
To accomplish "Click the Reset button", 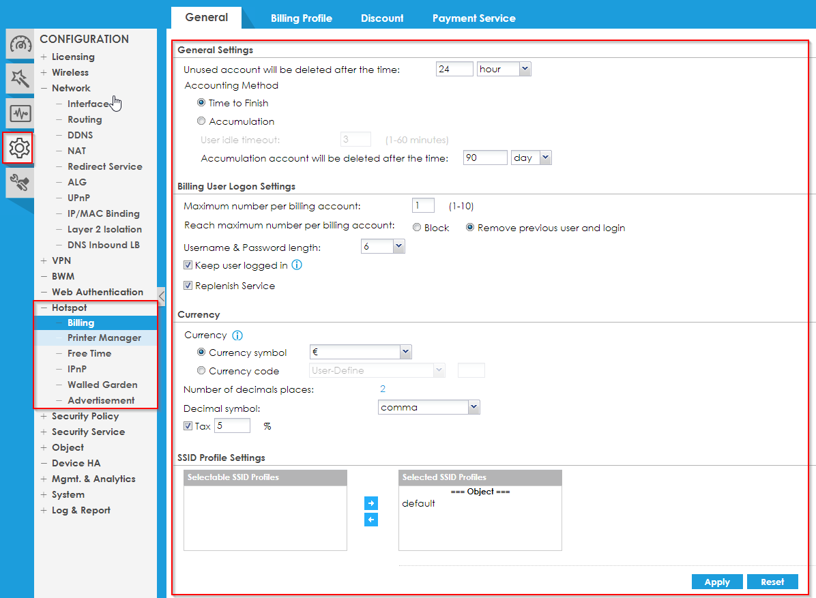I will 772,582.
